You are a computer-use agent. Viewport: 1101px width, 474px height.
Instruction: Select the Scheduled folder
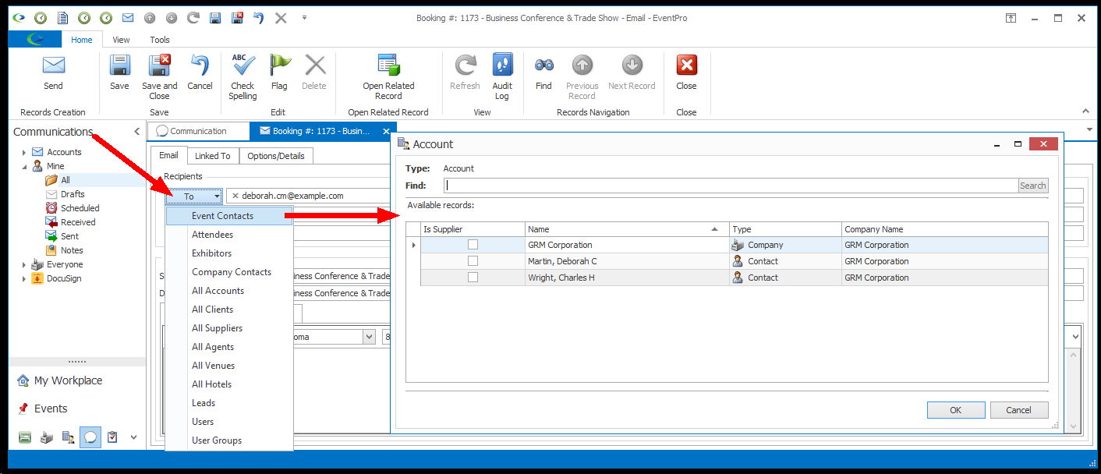pyautogui.click(x=80, y=208)
